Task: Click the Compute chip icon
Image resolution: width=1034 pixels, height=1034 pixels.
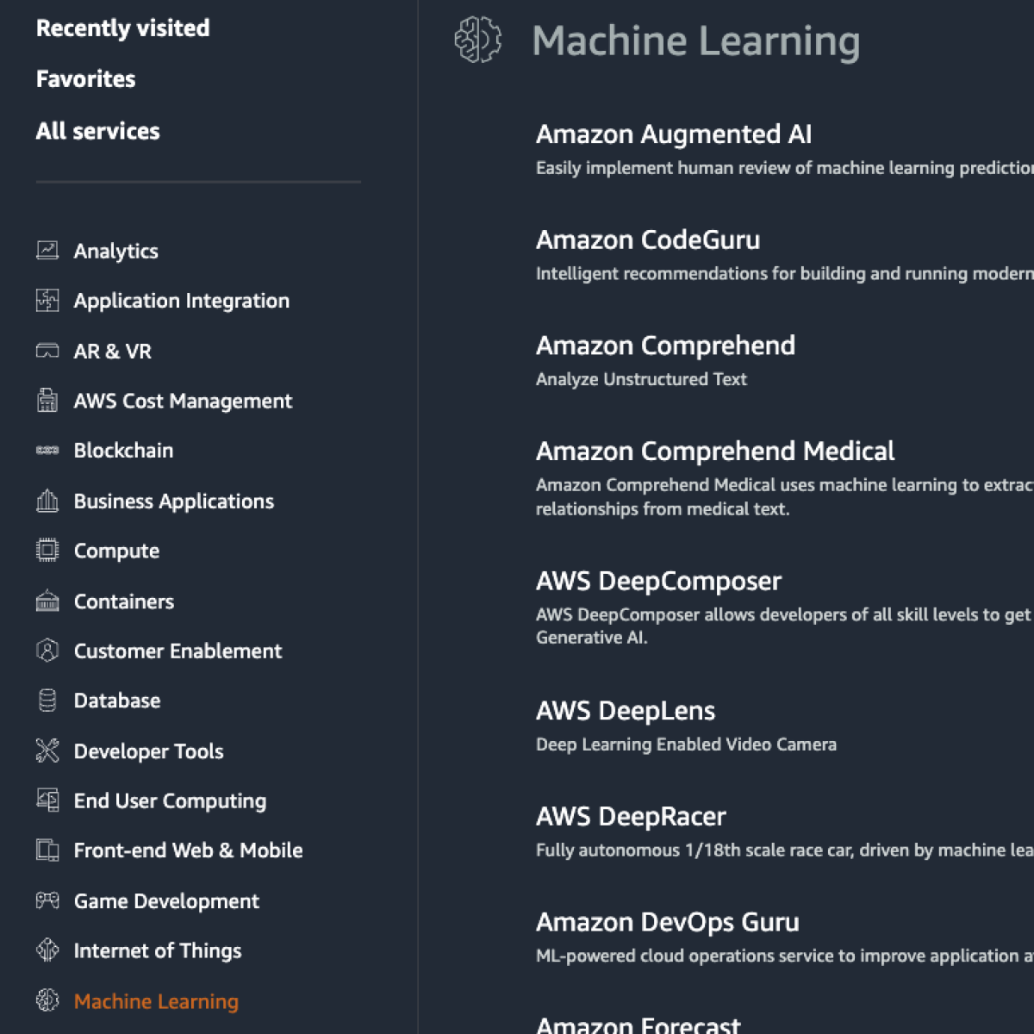Action: [47, 550]
